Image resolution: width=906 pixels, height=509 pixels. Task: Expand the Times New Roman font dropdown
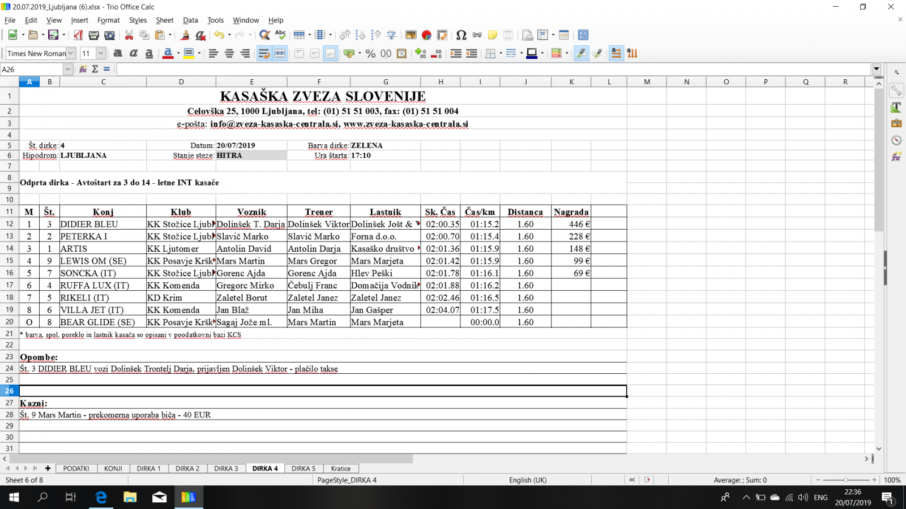click(71, 53)
